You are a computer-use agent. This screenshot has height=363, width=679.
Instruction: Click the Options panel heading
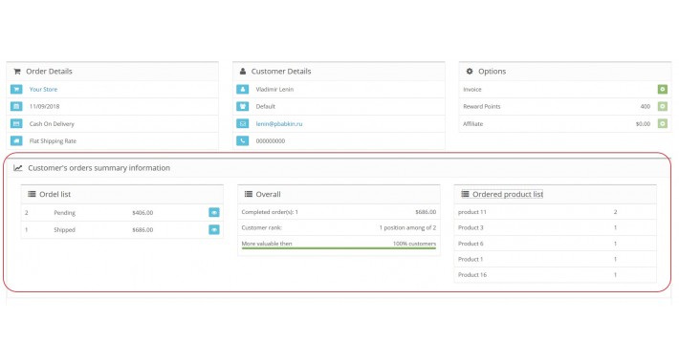(x=492, y=72)
